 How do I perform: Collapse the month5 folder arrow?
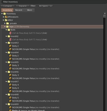[x=6, y=62]
